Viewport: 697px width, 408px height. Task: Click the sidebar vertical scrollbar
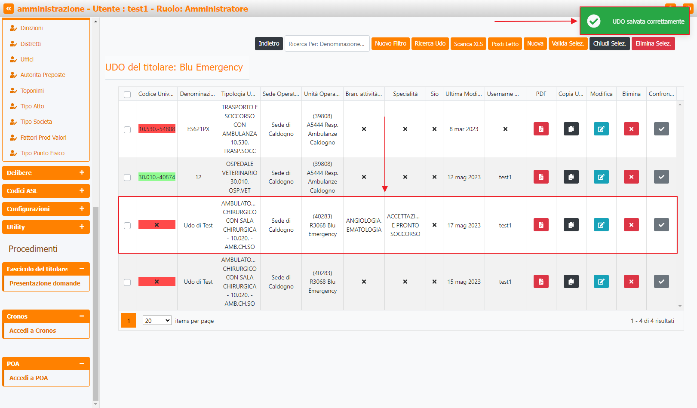[95, 303]
